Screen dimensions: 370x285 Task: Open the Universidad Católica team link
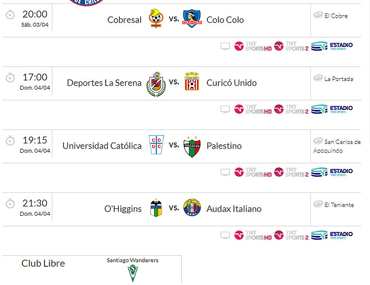click(102, 146)
